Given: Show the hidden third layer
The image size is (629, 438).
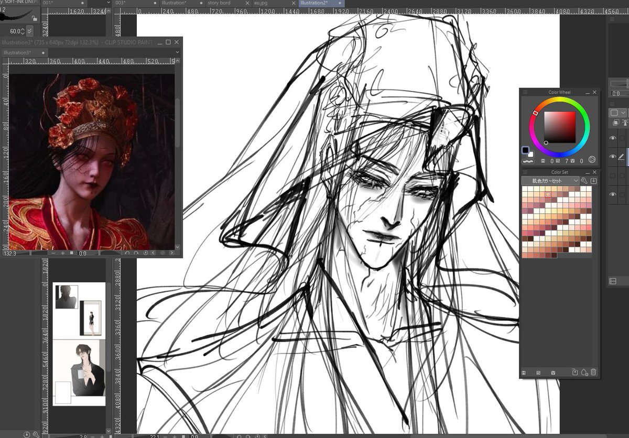Looking at the screenshot, I should tap(613, 176).
